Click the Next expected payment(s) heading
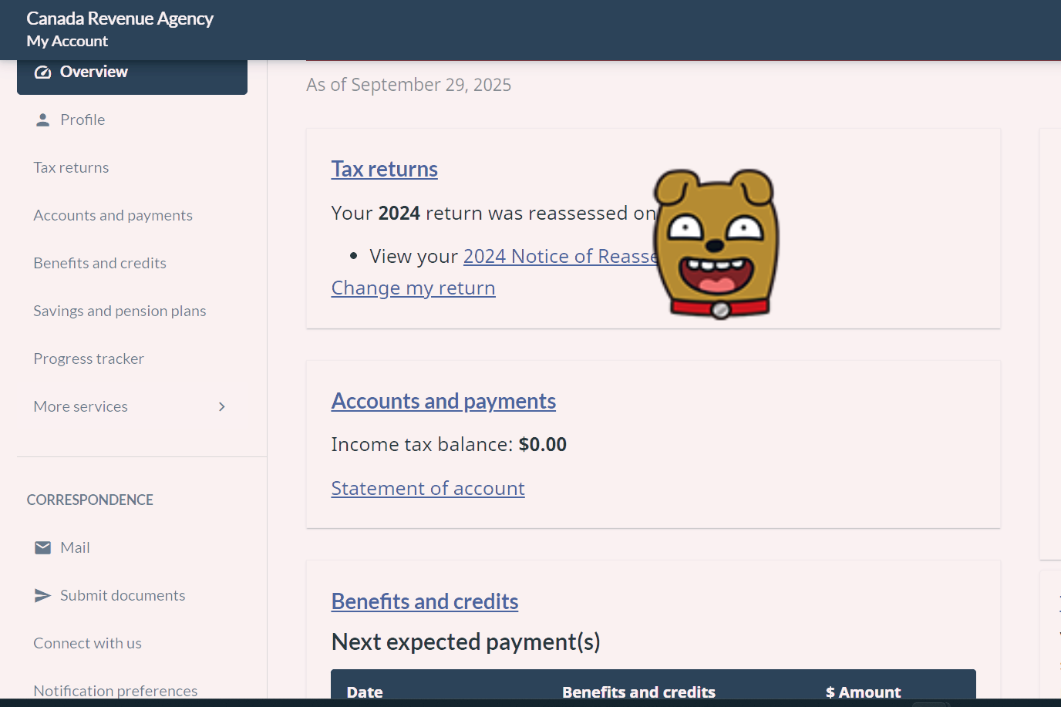The image size is (1061, 707). click(466, 641)
